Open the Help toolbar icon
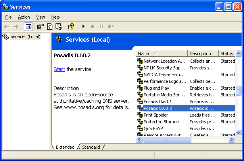Viewport: 244px width, 161px height. coord(71,27)
